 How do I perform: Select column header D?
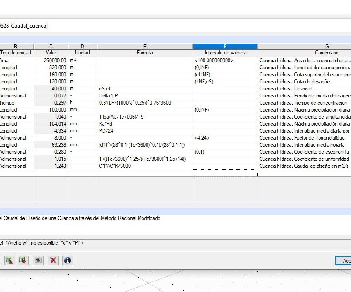82,47
